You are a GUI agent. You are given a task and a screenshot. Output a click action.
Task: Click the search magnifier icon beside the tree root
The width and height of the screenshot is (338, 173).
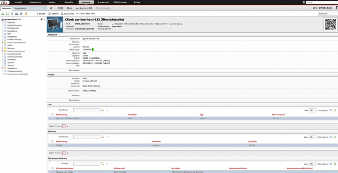click(44, 19)
